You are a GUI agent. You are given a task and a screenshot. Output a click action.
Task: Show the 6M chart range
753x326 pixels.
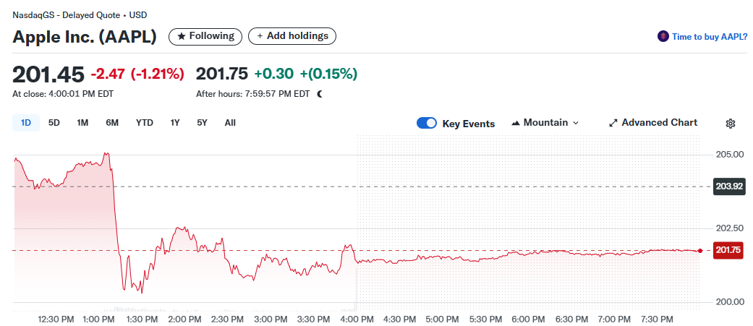click(112, 123)
